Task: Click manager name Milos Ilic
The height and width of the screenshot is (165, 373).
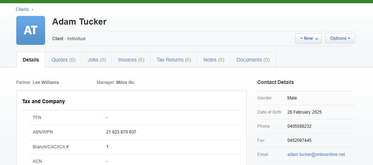Action: pos(125,82)
